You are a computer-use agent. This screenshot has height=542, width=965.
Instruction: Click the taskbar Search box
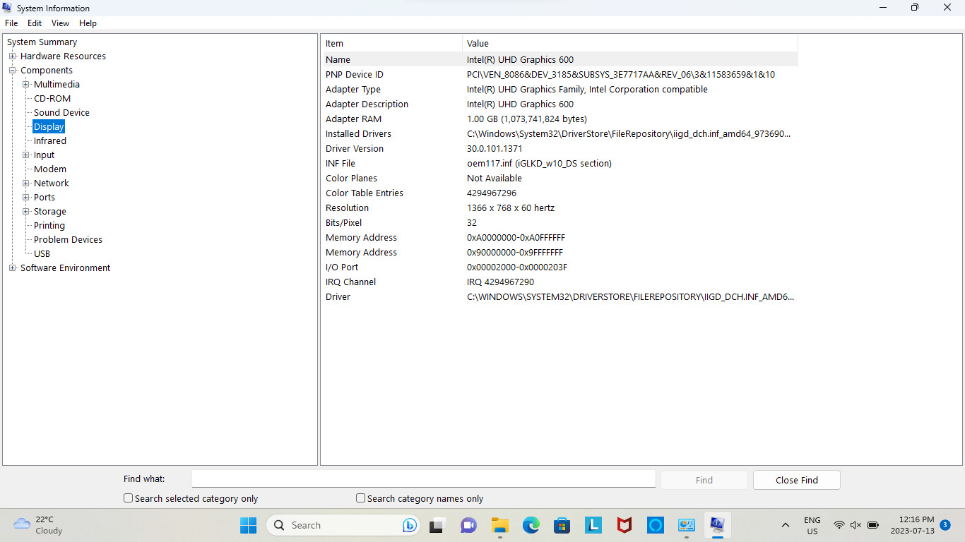(343, 525)
